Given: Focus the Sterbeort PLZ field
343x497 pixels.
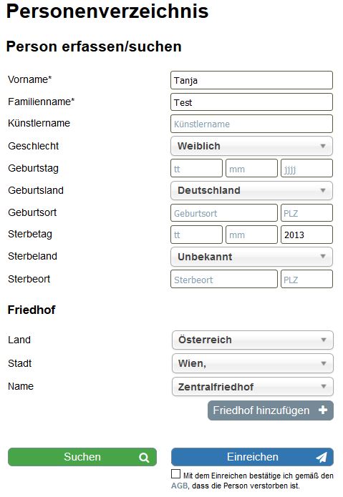Looking at the screenshot, I should pyautogui.click(x=306, y=279).
